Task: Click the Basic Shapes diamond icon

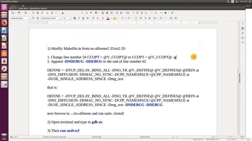Action: [165, 13]
